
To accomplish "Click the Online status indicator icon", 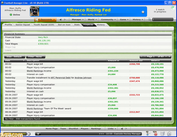I will (11, 15).
